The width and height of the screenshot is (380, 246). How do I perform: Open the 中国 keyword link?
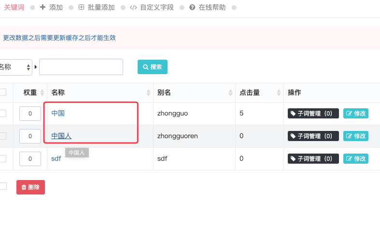[58, 113]
